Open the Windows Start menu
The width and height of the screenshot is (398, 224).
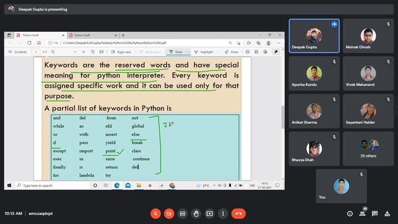pyautogui.click(x=9, y=185)
